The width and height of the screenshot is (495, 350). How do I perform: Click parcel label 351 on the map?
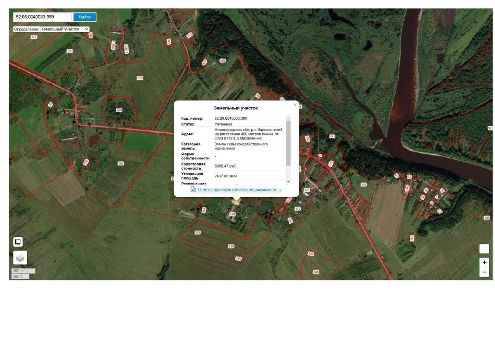pos(120,164)
